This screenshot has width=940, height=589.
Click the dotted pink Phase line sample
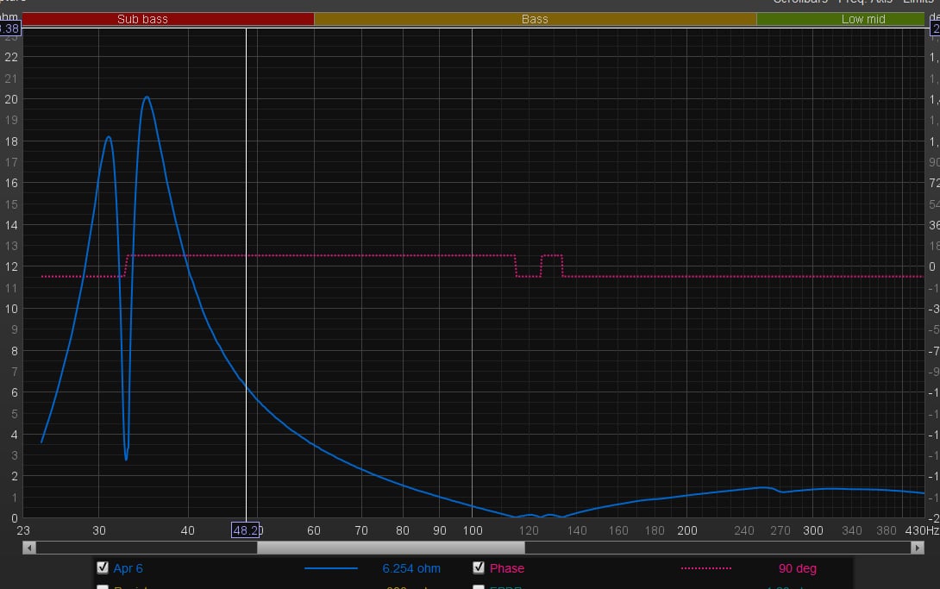click(x=706, y=568)
